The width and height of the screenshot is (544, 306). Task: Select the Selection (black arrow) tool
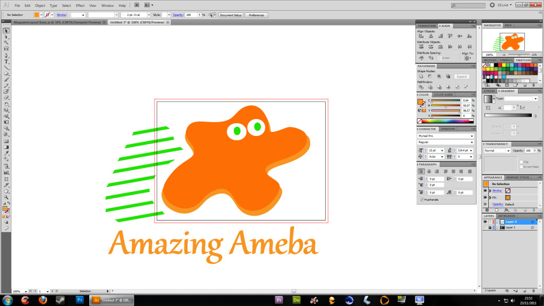6,31
